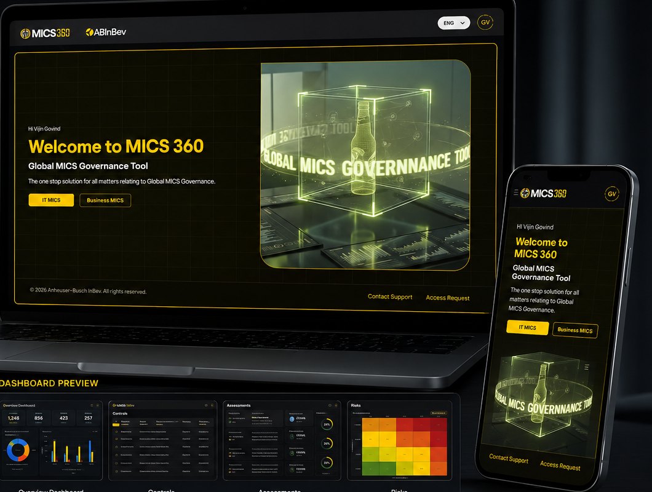Tap Access Request on the phone
Screen dimensions: 652x492
pyautogui.click(x=560, y=466)
